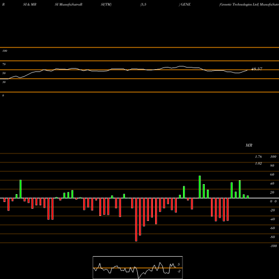Click the RSI axis label 50
The image size is (279, 279).
[x=4, y=73]
